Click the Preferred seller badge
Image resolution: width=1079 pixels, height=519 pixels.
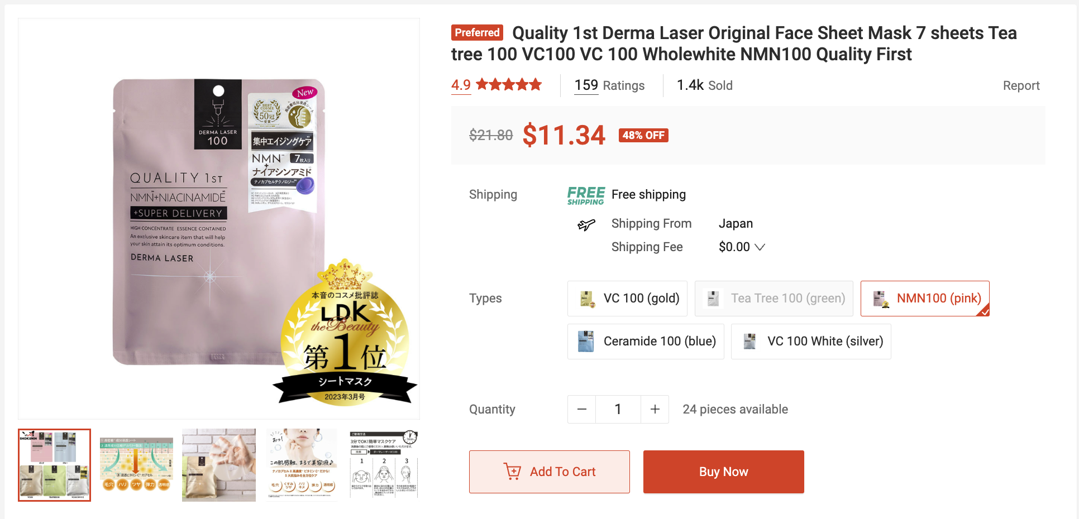[x=477, y=32]
